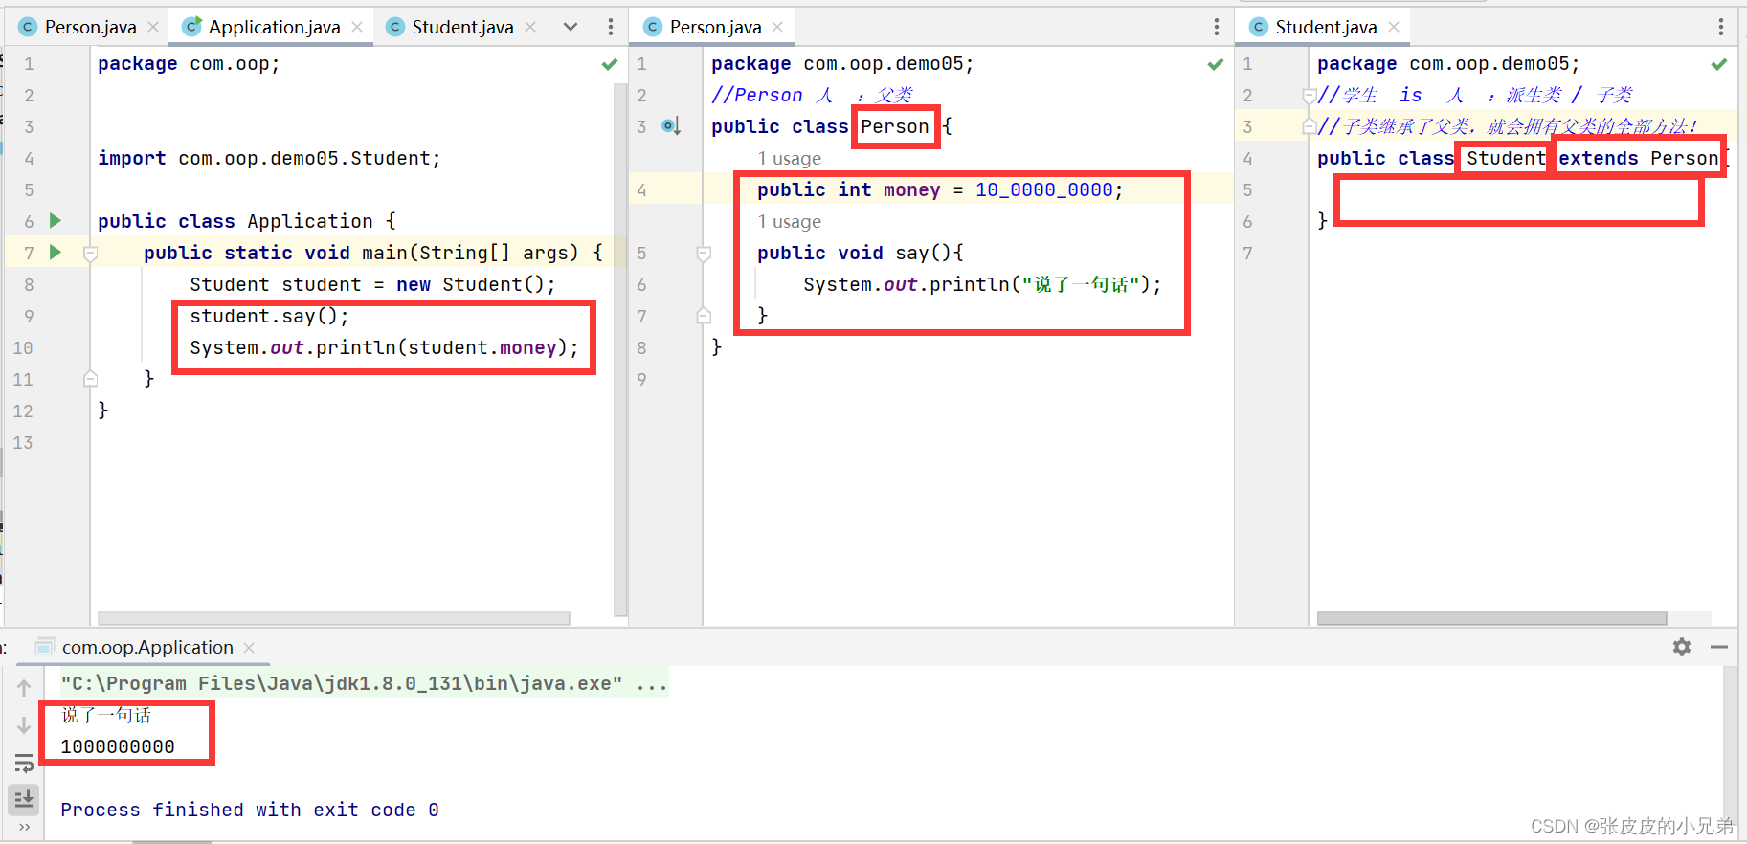Click vertical scrollbar of Application.java editor
The width and height of the screenshot is (1747, 844).
[x=620, y=349]
